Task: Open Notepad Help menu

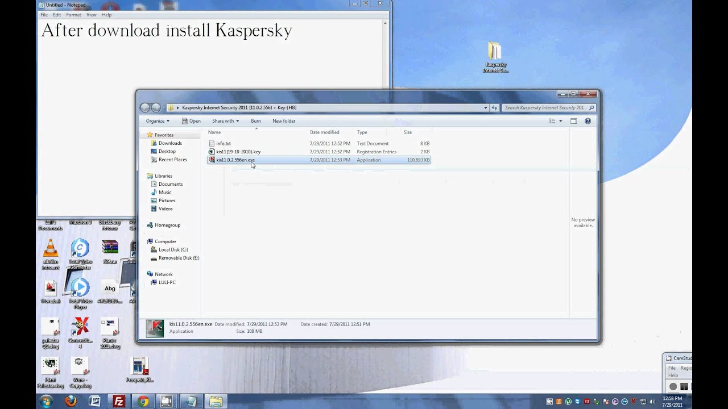Action: click(x=106, y=15)
